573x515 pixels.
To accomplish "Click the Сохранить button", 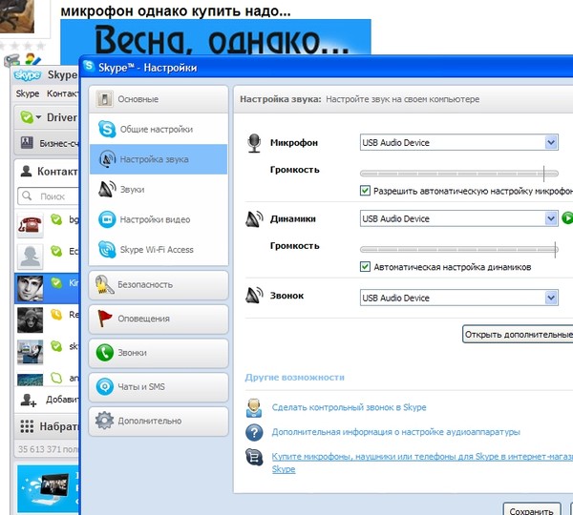I will [x=532, y=509].
